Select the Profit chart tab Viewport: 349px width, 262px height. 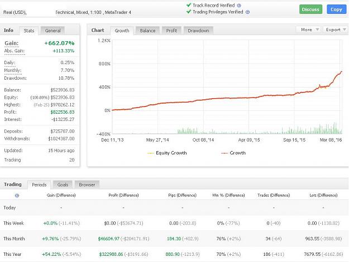click(x=171, y=31)
